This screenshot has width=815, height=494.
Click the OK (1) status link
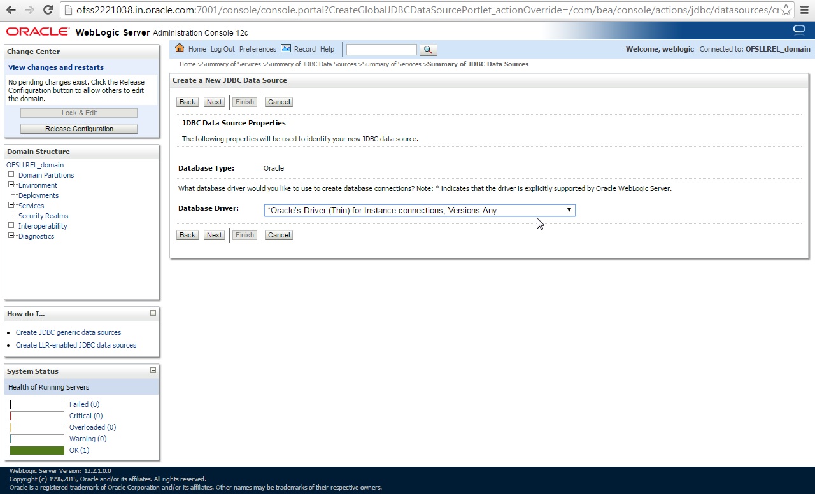pos(79,450)
